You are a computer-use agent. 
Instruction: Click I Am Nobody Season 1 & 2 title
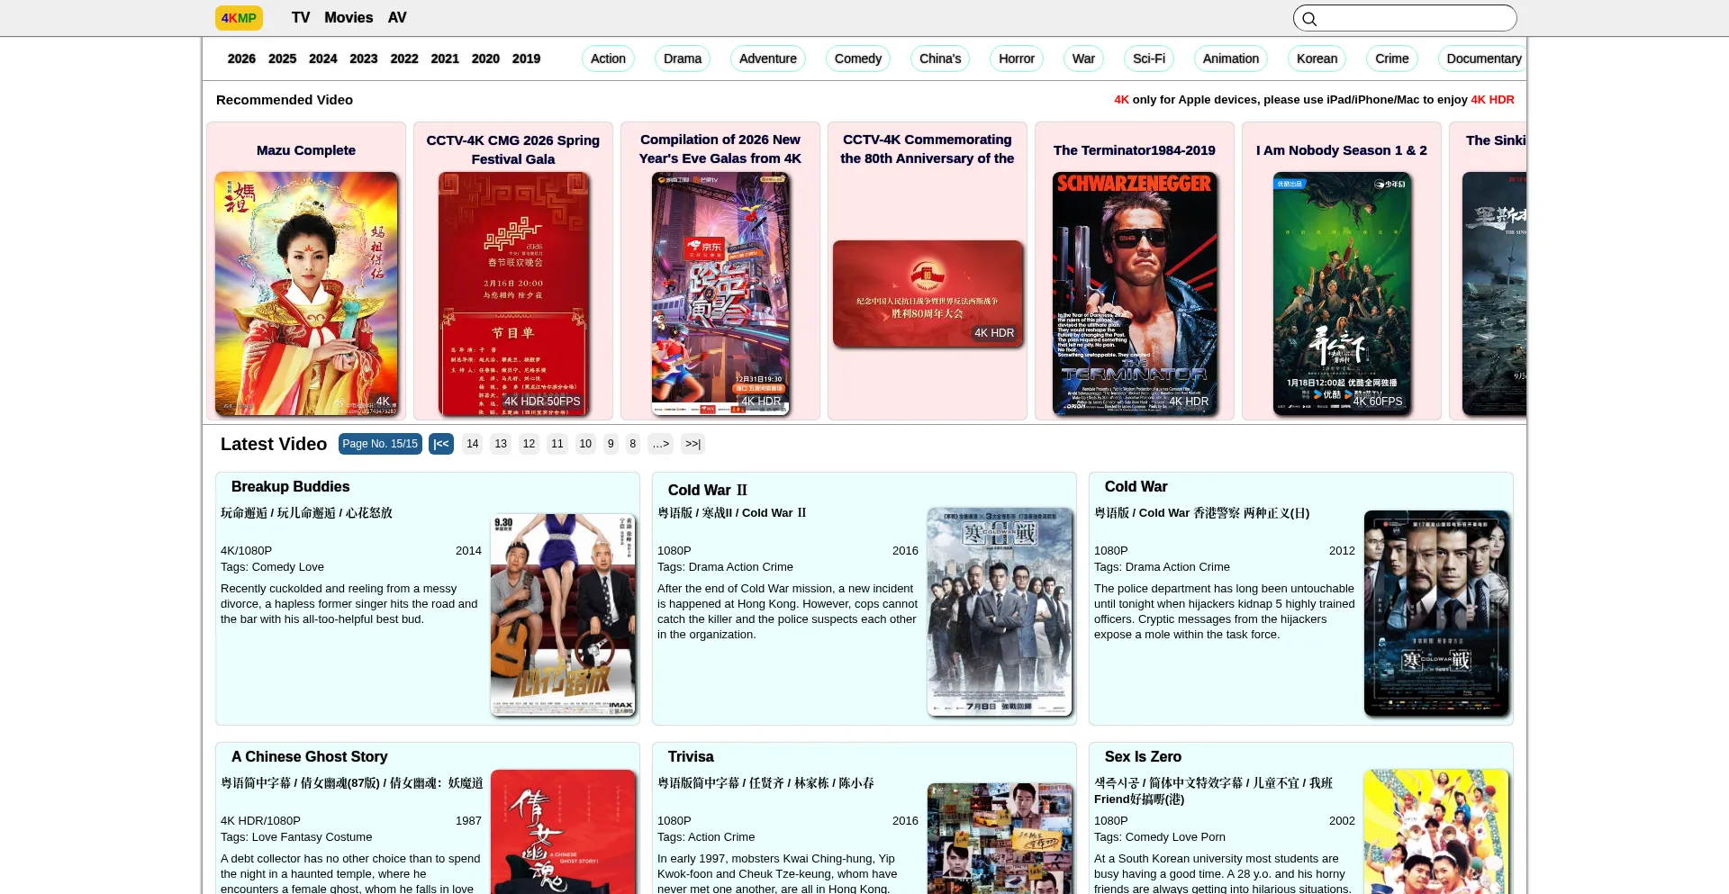coord(1342,150)
